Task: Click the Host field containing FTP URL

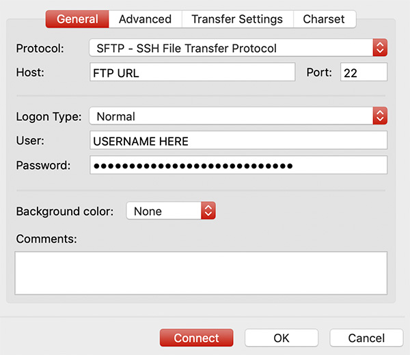Action: (193, 72)
